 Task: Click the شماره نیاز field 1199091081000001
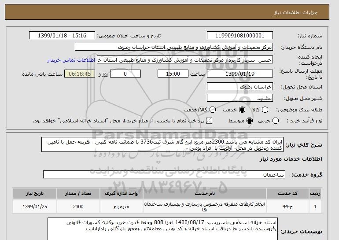pos(240,36)
